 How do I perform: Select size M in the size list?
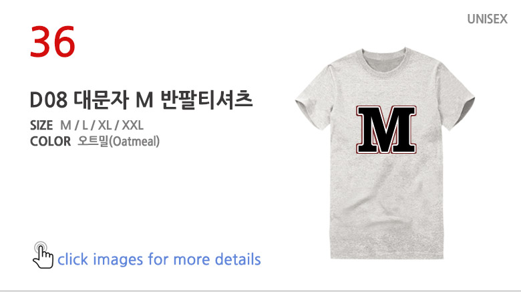(x=65, y=125)
